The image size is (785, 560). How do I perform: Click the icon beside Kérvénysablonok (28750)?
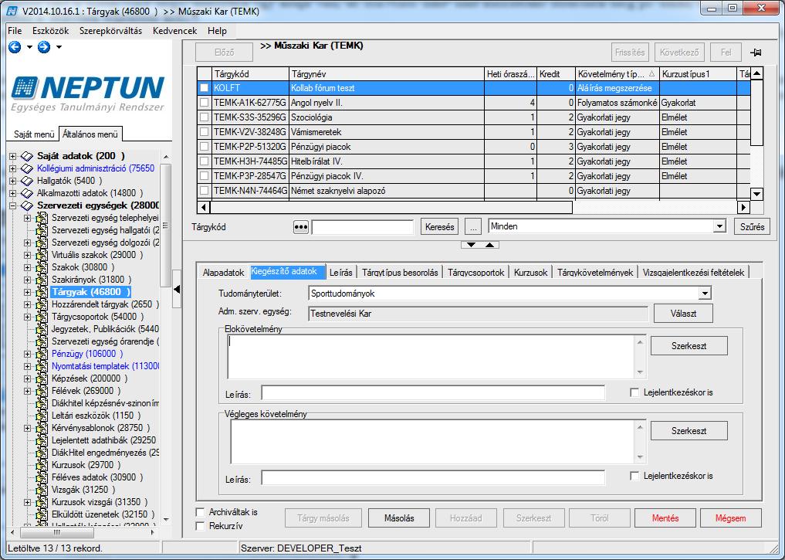pos(42,428)
